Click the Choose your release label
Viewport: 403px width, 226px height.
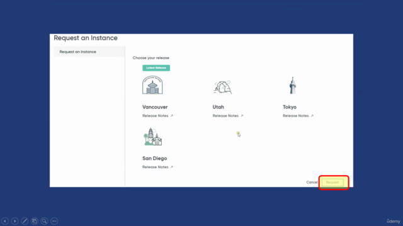point(151,58)
